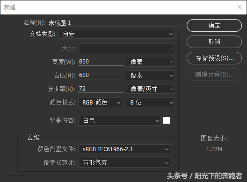The width and height of the screenshot is (247, 182).
Task: Close the 新建 dialog window
Action: tap(240, 7)
